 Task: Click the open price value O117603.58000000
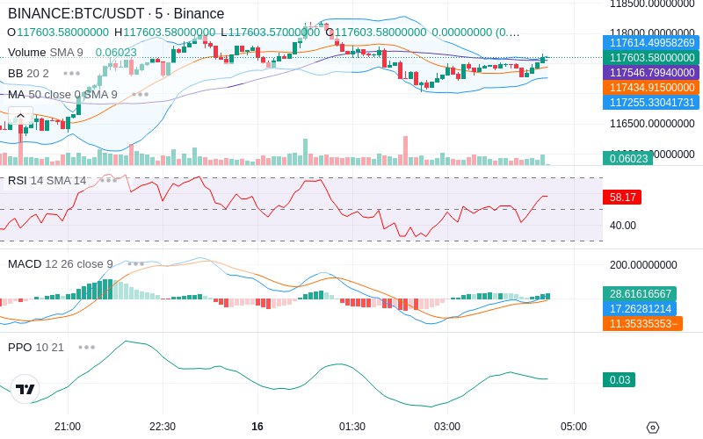click(x=58, y=32)
